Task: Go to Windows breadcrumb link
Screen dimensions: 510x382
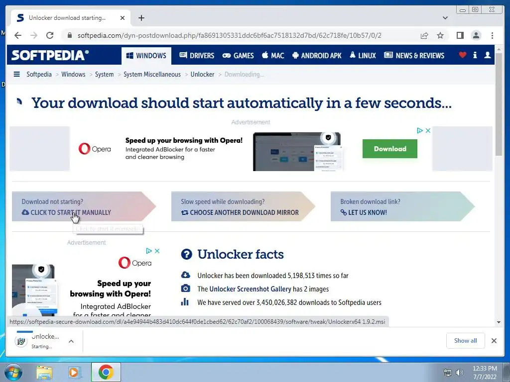Action: pyautogui.click(x=73, y=75)
